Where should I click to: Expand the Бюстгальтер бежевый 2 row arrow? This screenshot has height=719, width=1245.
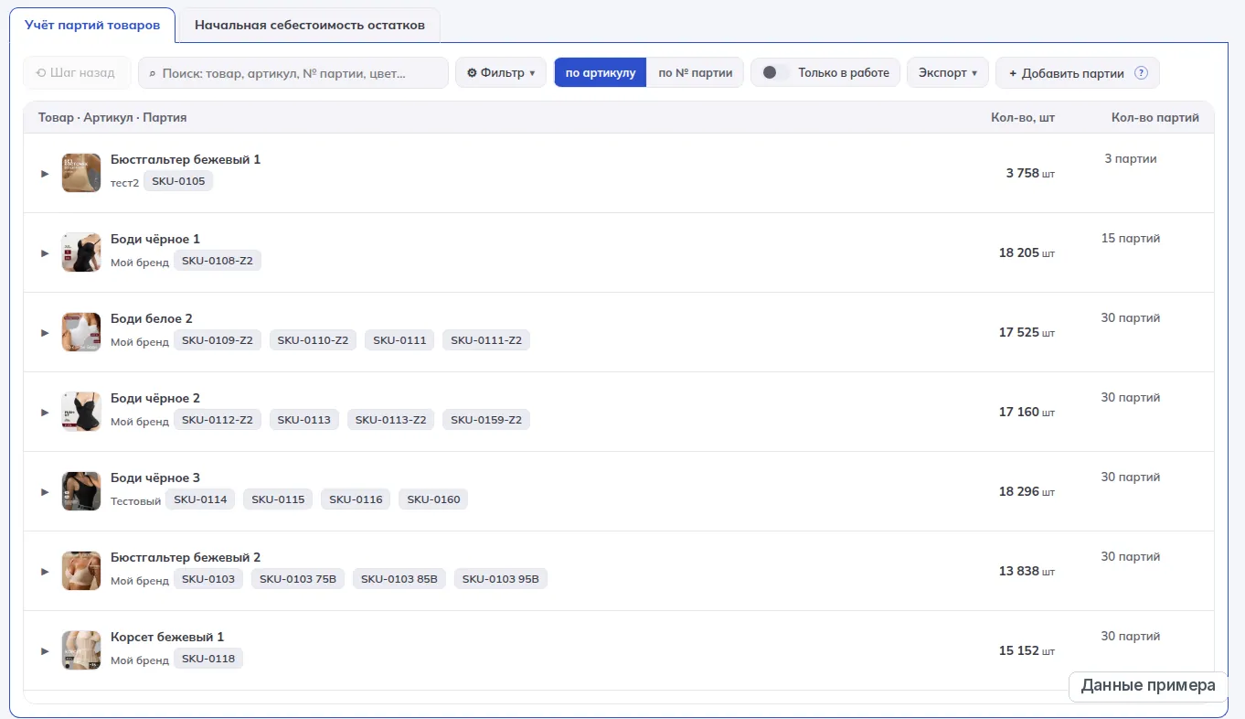pos(45,571)
